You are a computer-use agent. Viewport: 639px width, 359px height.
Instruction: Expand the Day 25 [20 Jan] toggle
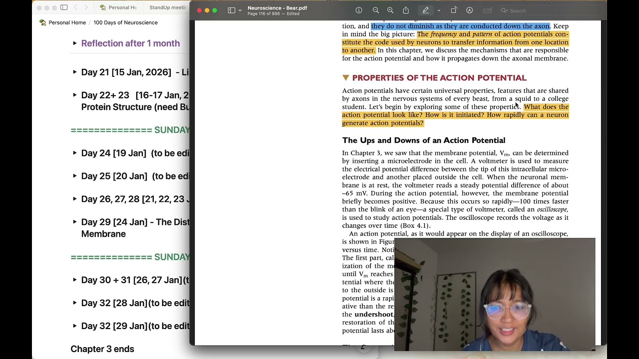[75, 176]
